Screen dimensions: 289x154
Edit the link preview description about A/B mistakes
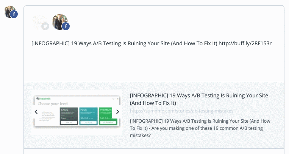tap(200, 128)
